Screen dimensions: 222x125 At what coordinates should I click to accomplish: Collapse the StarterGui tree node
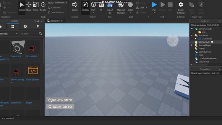192,35
